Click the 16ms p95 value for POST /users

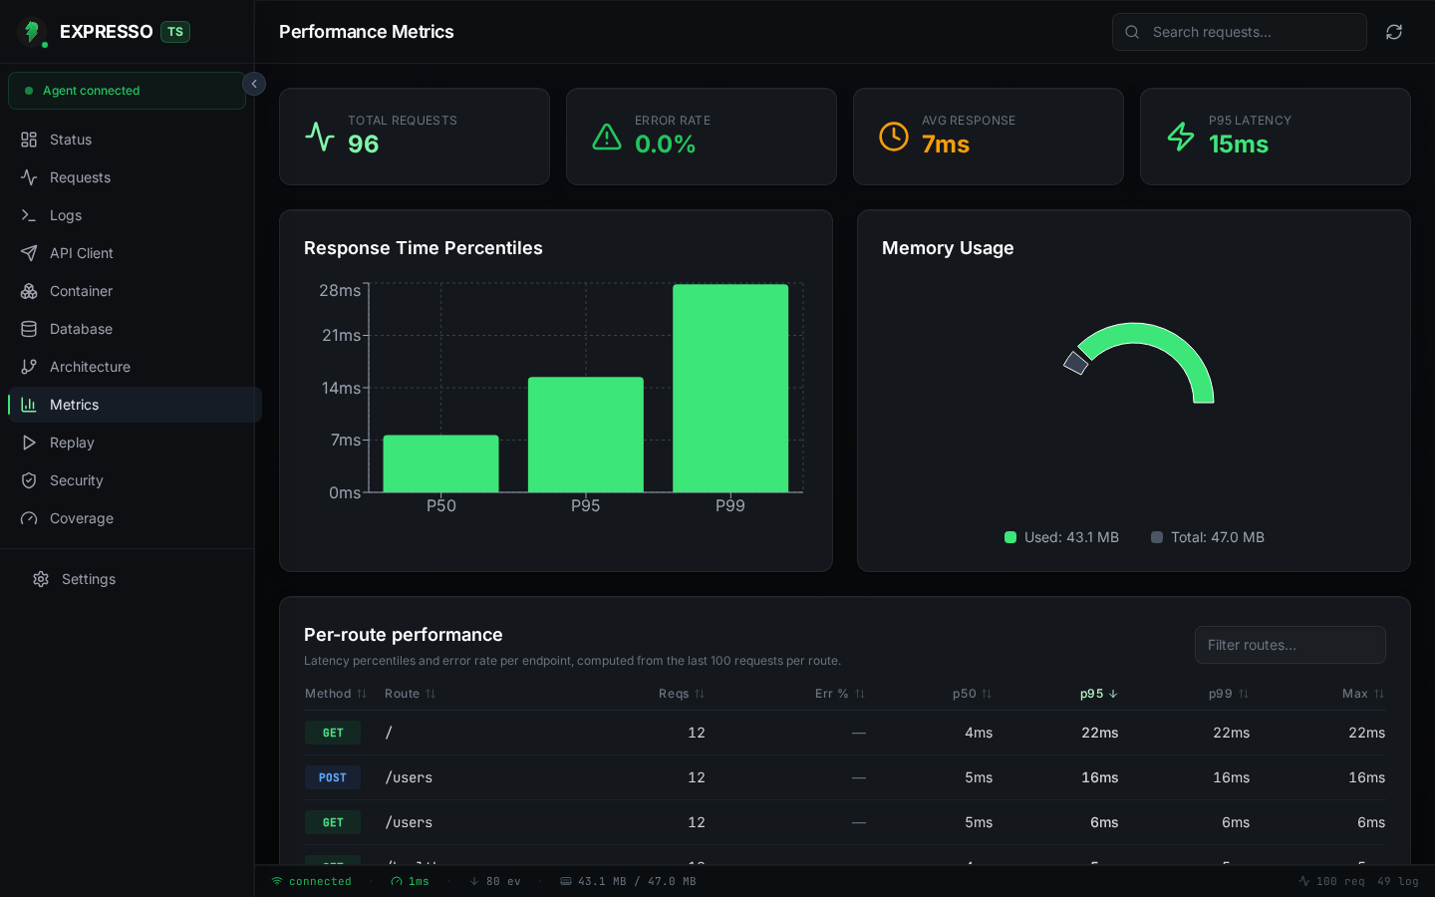coord(1100,777)
